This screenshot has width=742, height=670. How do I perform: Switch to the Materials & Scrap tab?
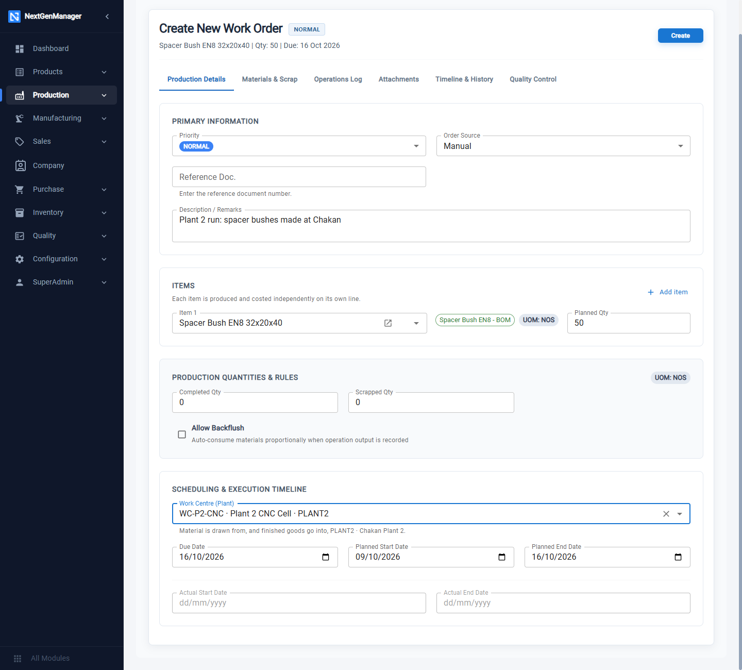pyautogui.click(x=270, y=79)
